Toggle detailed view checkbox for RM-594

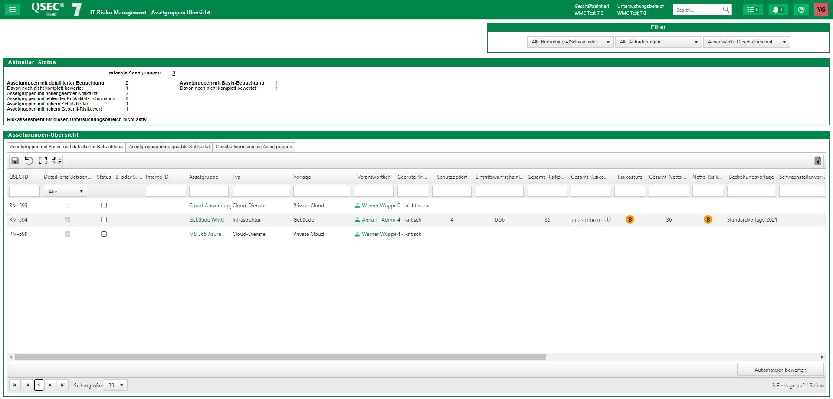[x=67, y=220]
